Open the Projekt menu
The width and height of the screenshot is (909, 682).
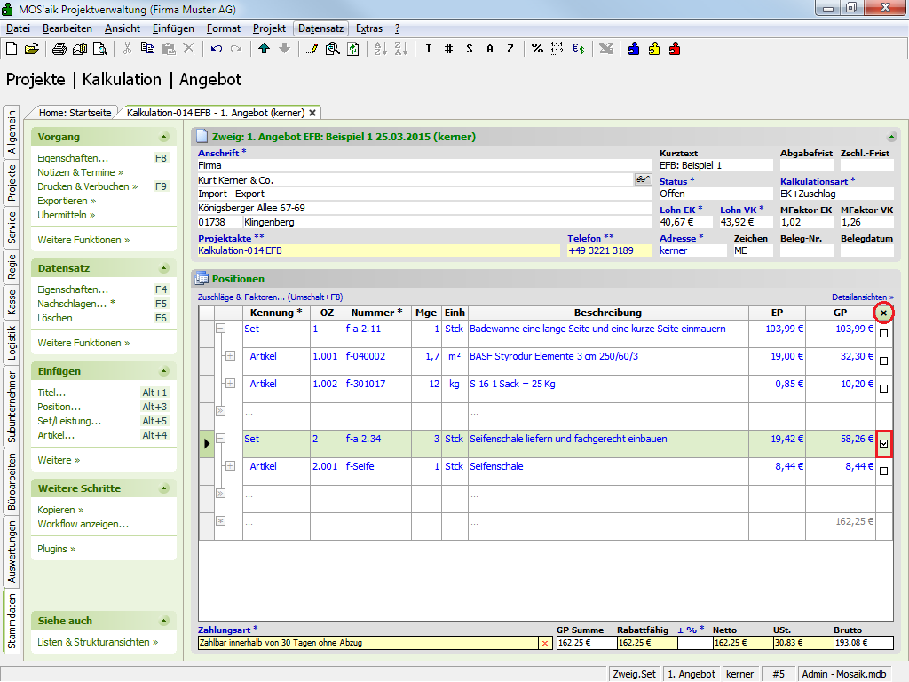[269, 28]
